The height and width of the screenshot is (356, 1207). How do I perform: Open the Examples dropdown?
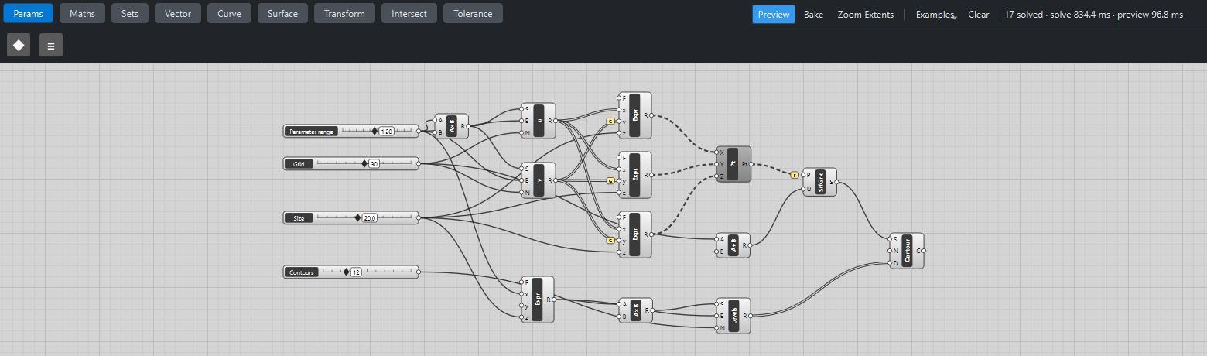pos(935,15)
